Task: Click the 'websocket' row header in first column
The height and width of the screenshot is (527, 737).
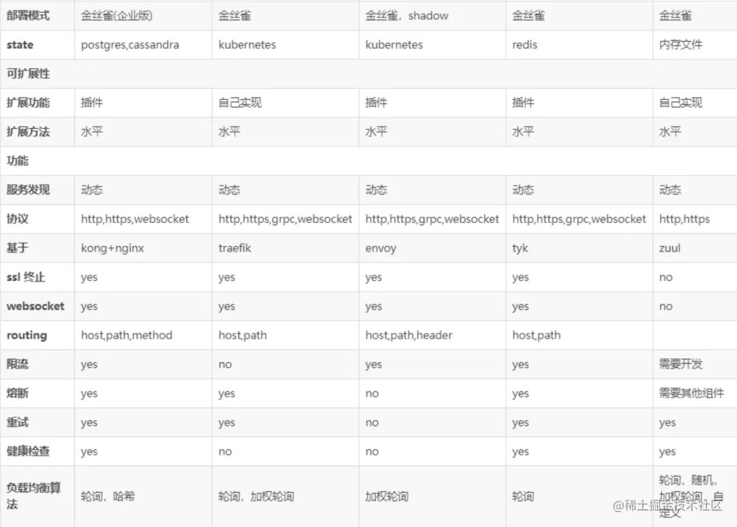Action: pyautogui.click(x=35, y=306)
